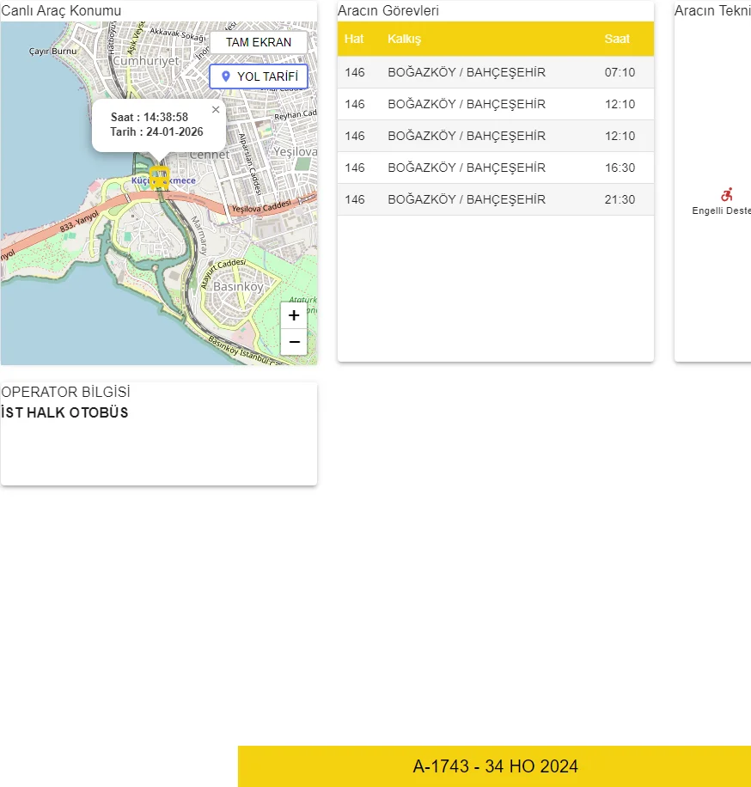
Task: Zoom out on the live vehicle map
Action: [x=294, y=342]
